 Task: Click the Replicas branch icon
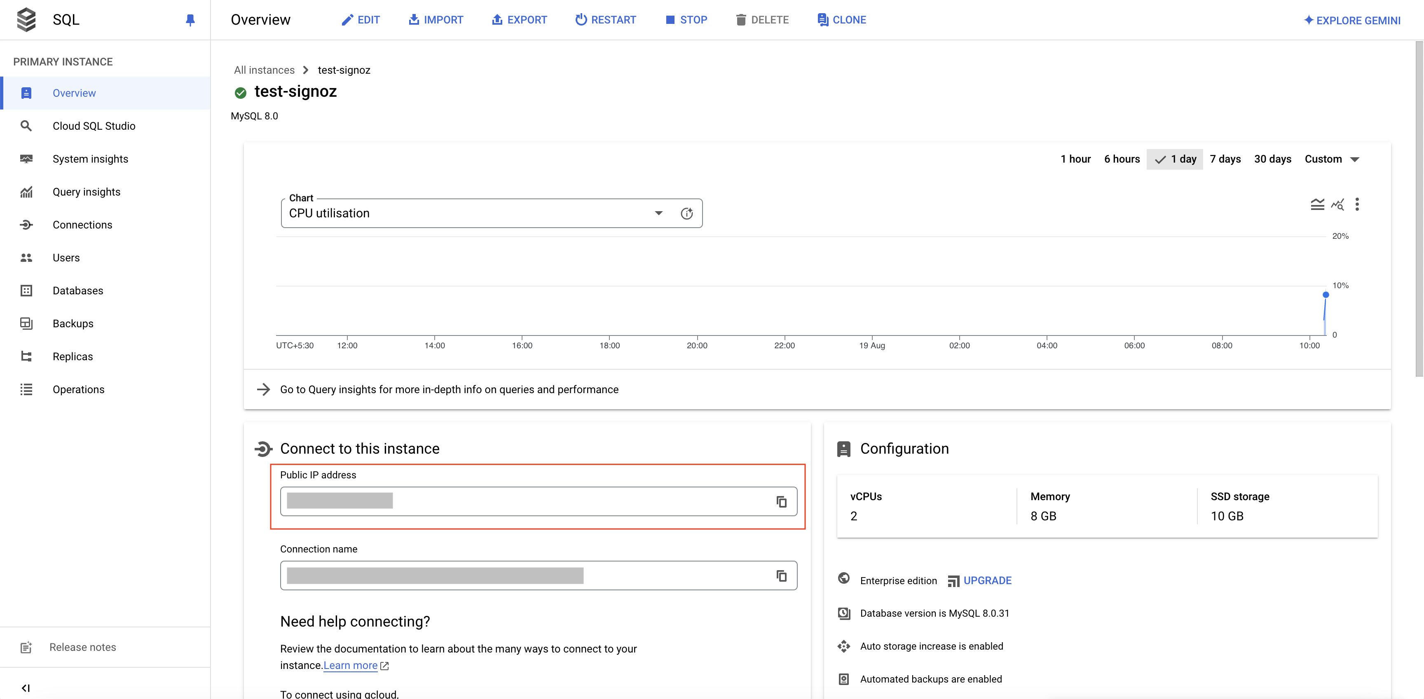click(26, 356)
